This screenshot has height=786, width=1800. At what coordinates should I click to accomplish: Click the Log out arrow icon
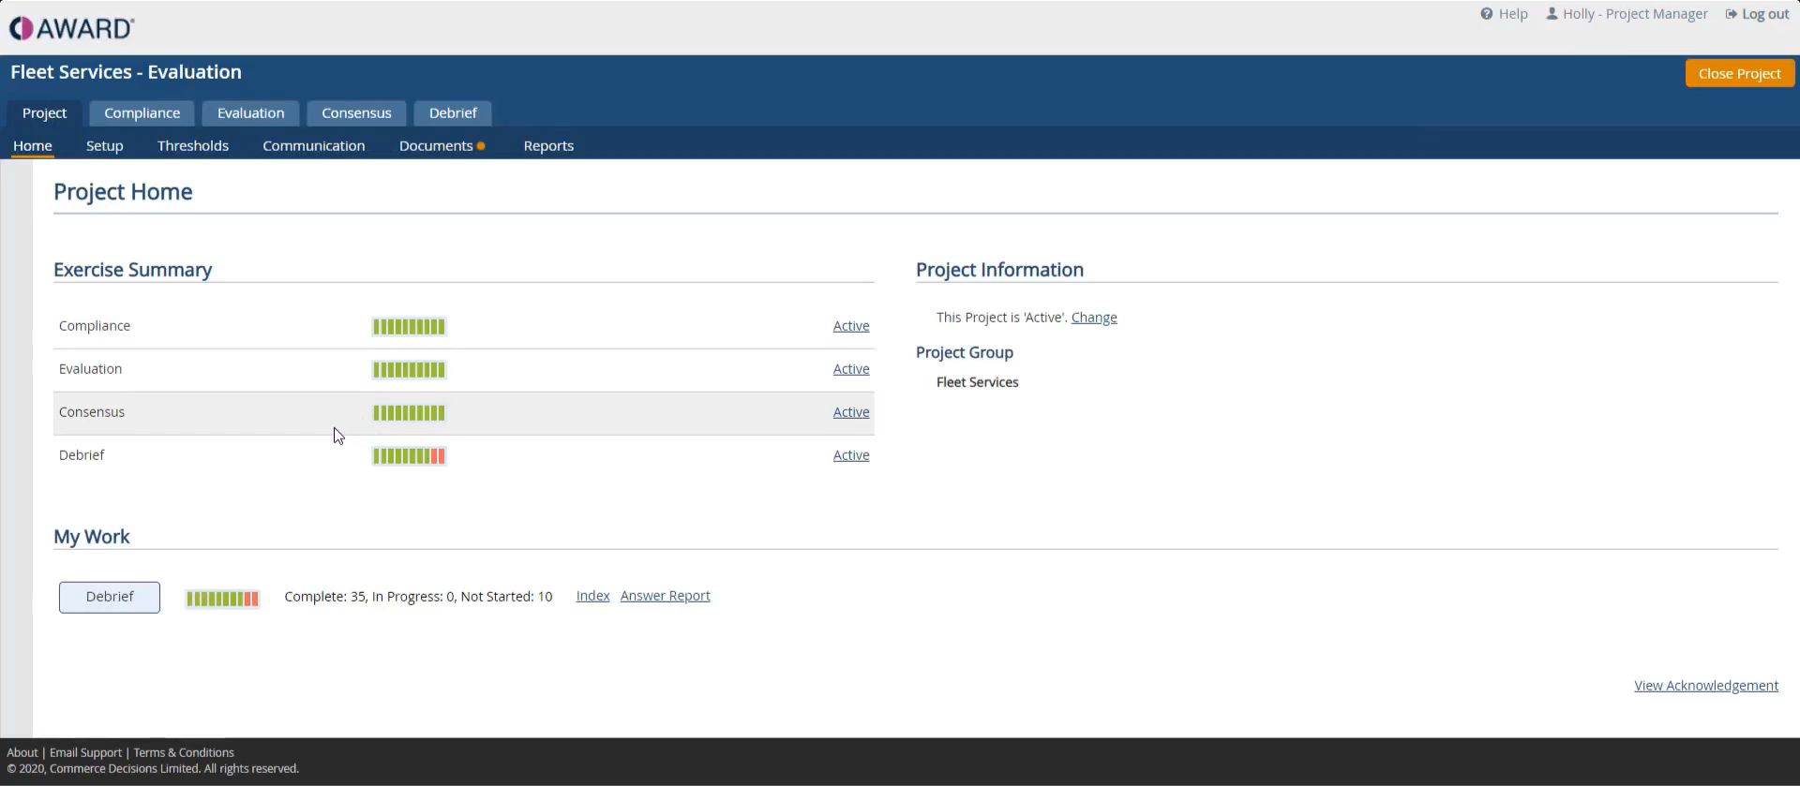click(1731, 14)
